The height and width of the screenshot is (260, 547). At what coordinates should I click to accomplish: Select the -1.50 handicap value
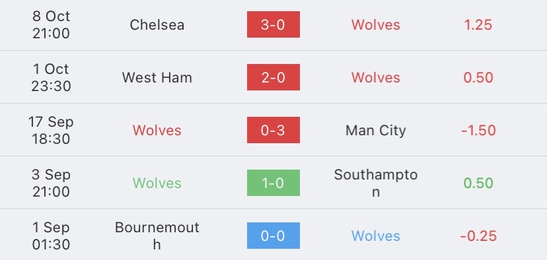tap(478, 131)
